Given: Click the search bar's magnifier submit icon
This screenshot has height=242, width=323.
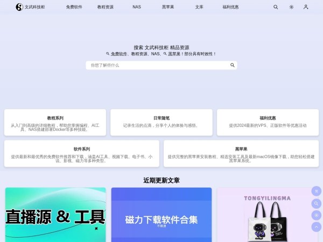Looking at the screenshot, I should click(233, 65).
